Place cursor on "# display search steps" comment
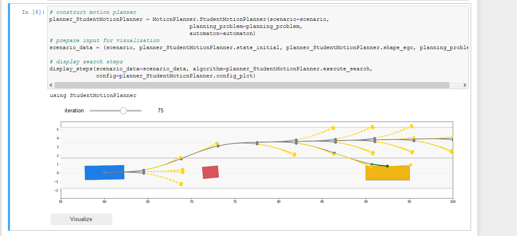 tap(86, 62)
